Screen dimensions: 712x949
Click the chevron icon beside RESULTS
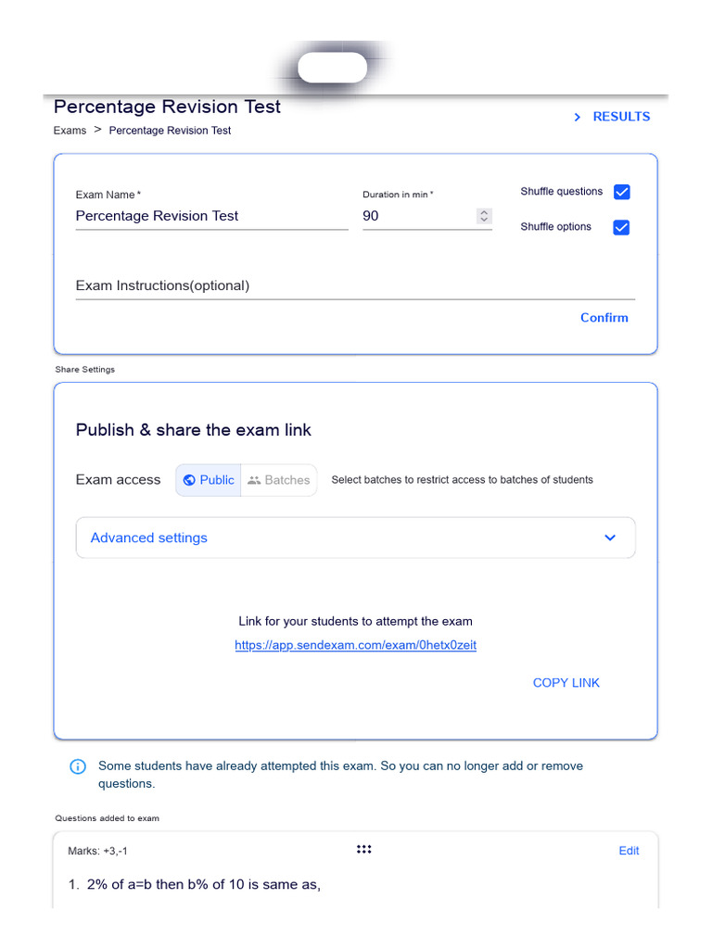point(577,117)
